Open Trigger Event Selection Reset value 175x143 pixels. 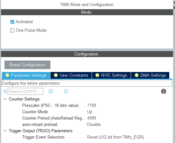click(x=115, y=137)
